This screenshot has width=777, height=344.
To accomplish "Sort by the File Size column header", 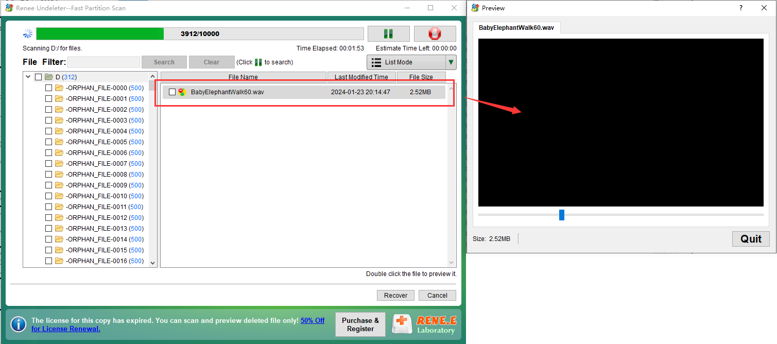I will pyautogui.click(x=421, y=77).
